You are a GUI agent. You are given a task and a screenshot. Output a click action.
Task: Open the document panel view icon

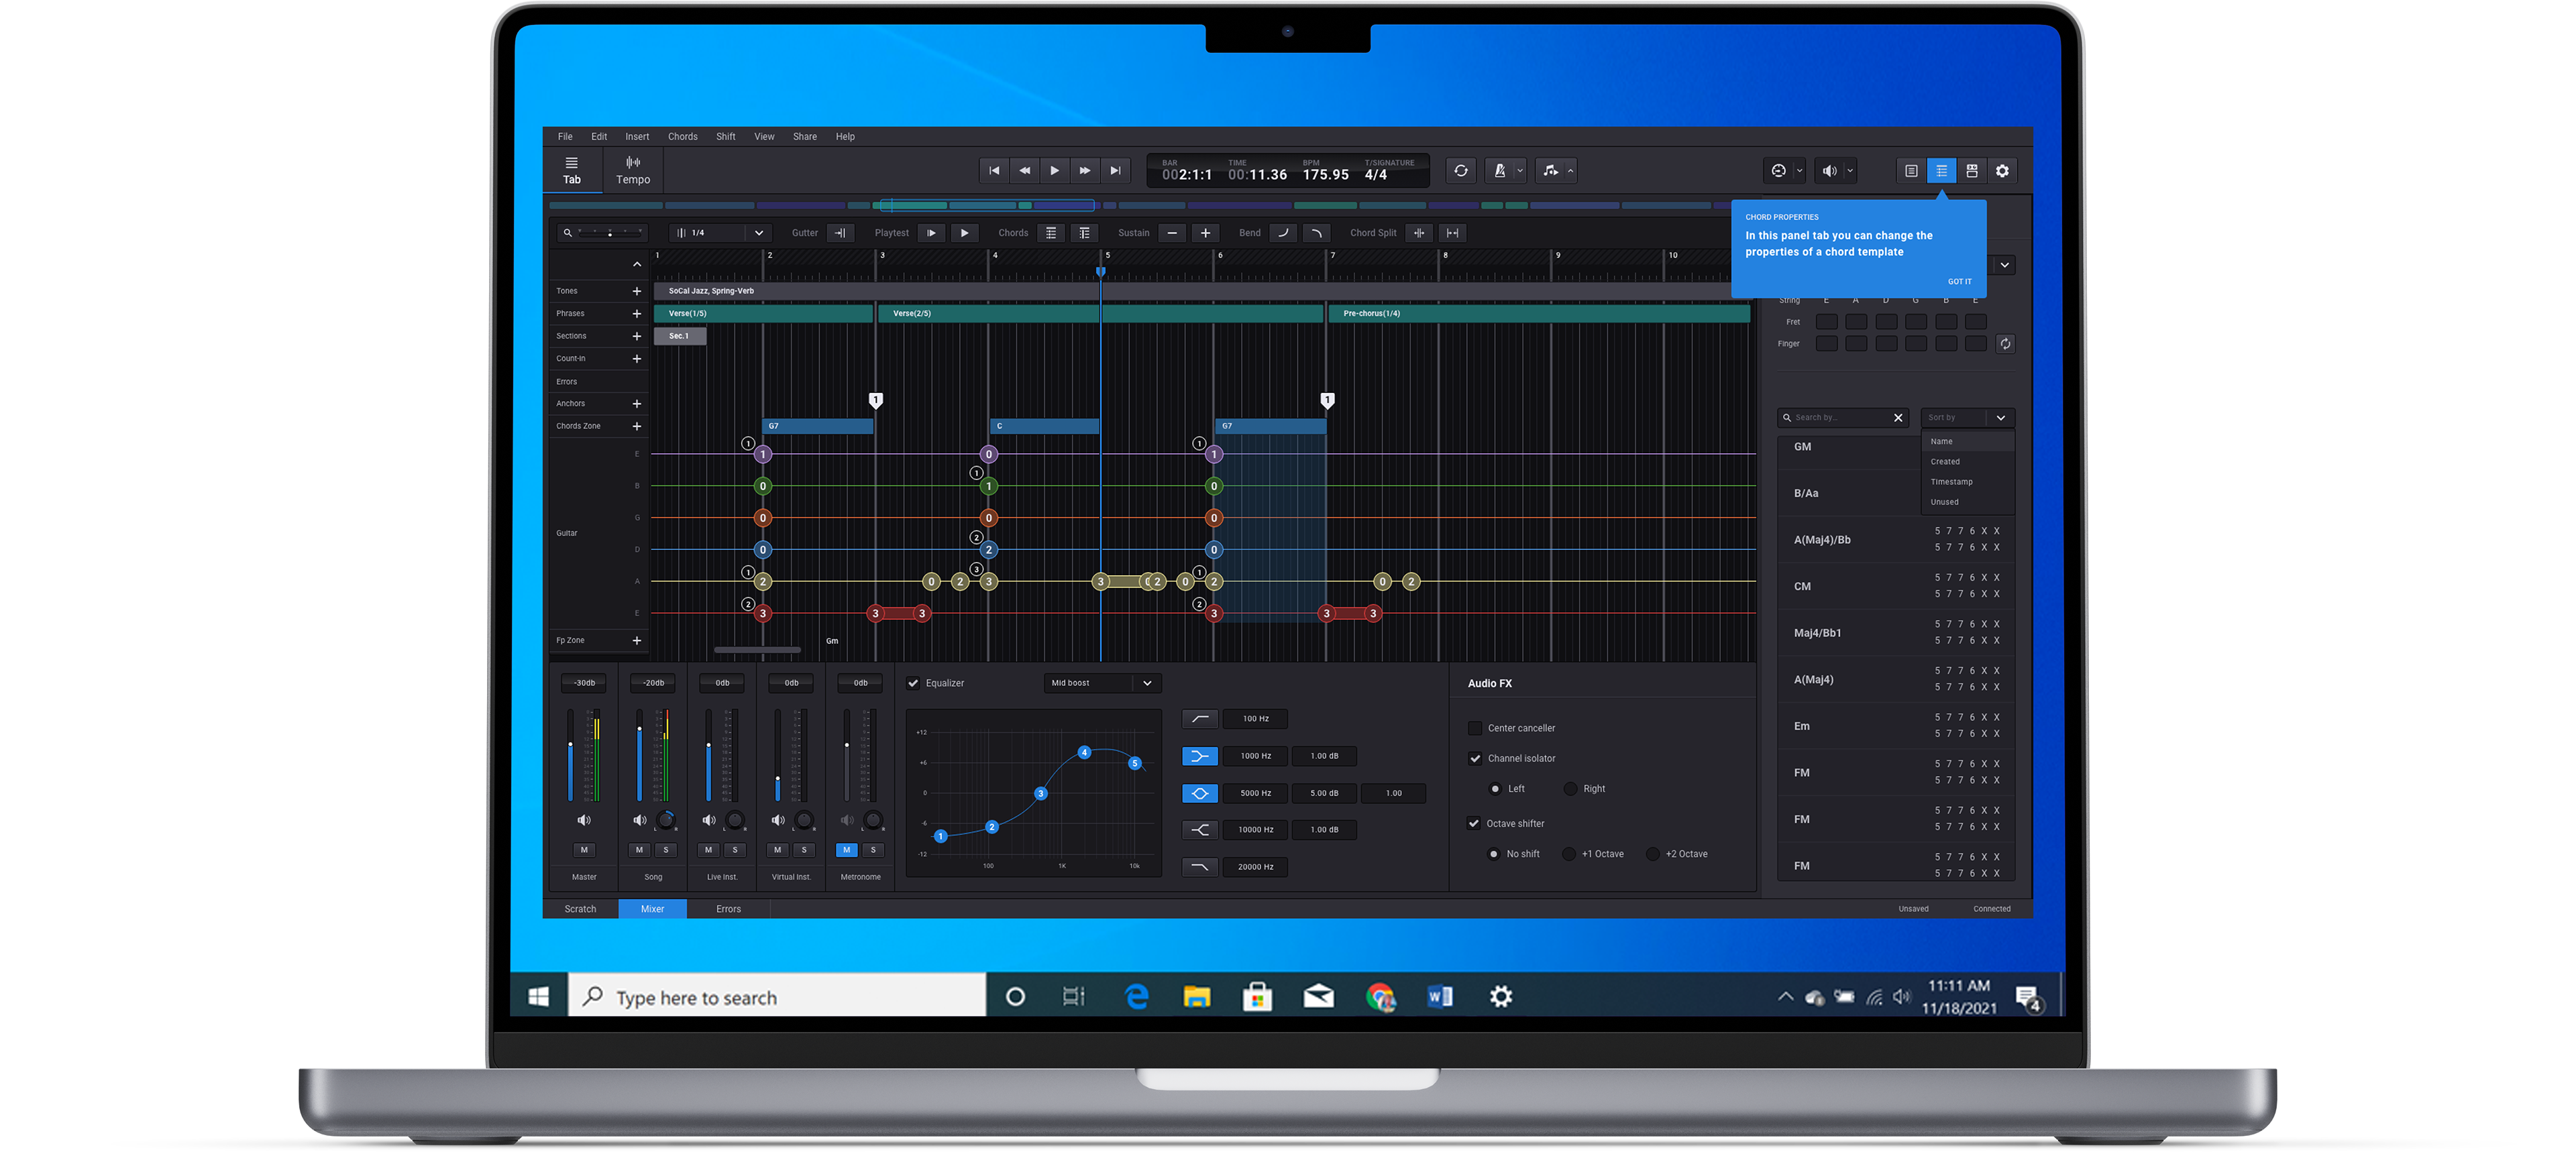pyautogui.click(x=1911, y=171)
